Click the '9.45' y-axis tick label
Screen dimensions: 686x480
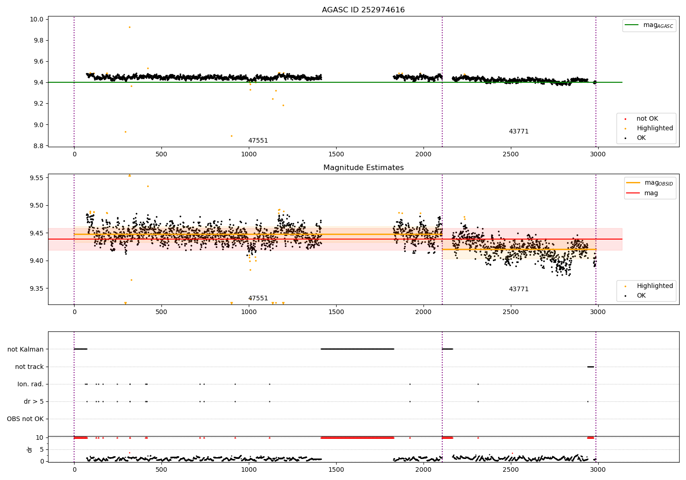click(37, 233)
